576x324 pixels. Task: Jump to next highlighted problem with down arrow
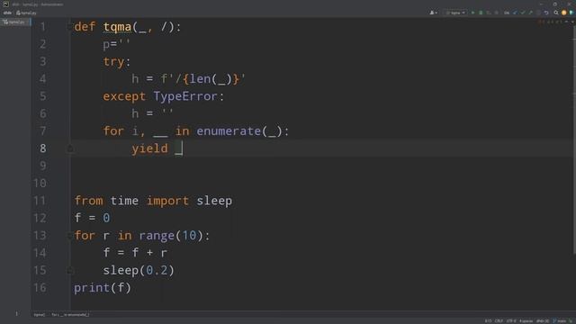point(572,22)
